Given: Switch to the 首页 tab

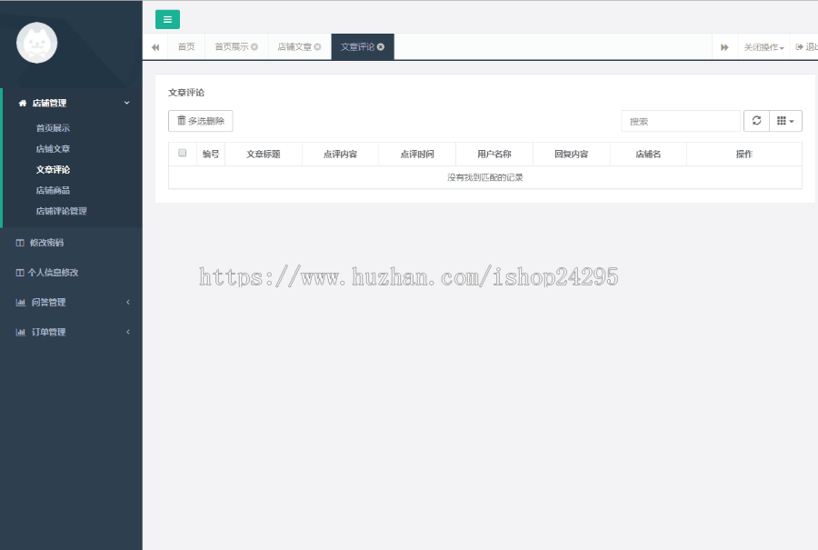Looking at the screenshot, I should coord(186,45).
